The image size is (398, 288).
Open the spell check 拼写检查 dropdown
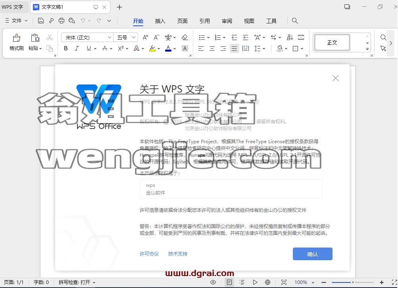tap(94, 282)
